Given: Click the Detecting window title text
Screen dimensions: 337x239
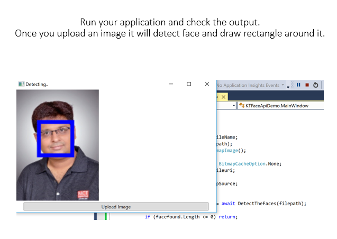Looking at the screenshot, I should [x=37, y=84].
